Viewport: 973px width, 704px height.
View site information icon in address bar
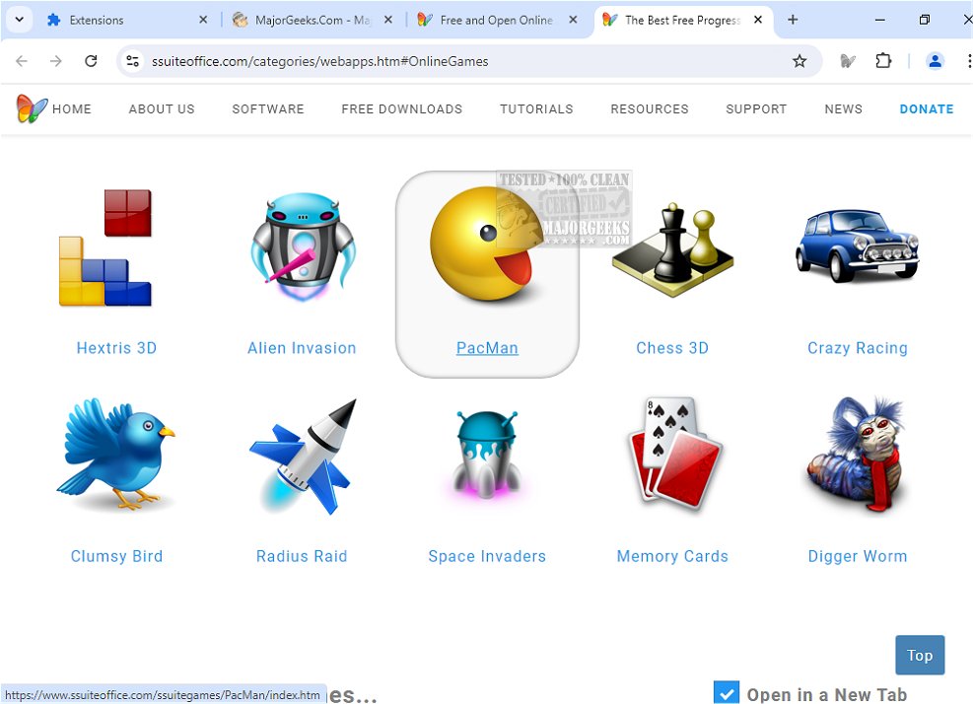point(132,61)
